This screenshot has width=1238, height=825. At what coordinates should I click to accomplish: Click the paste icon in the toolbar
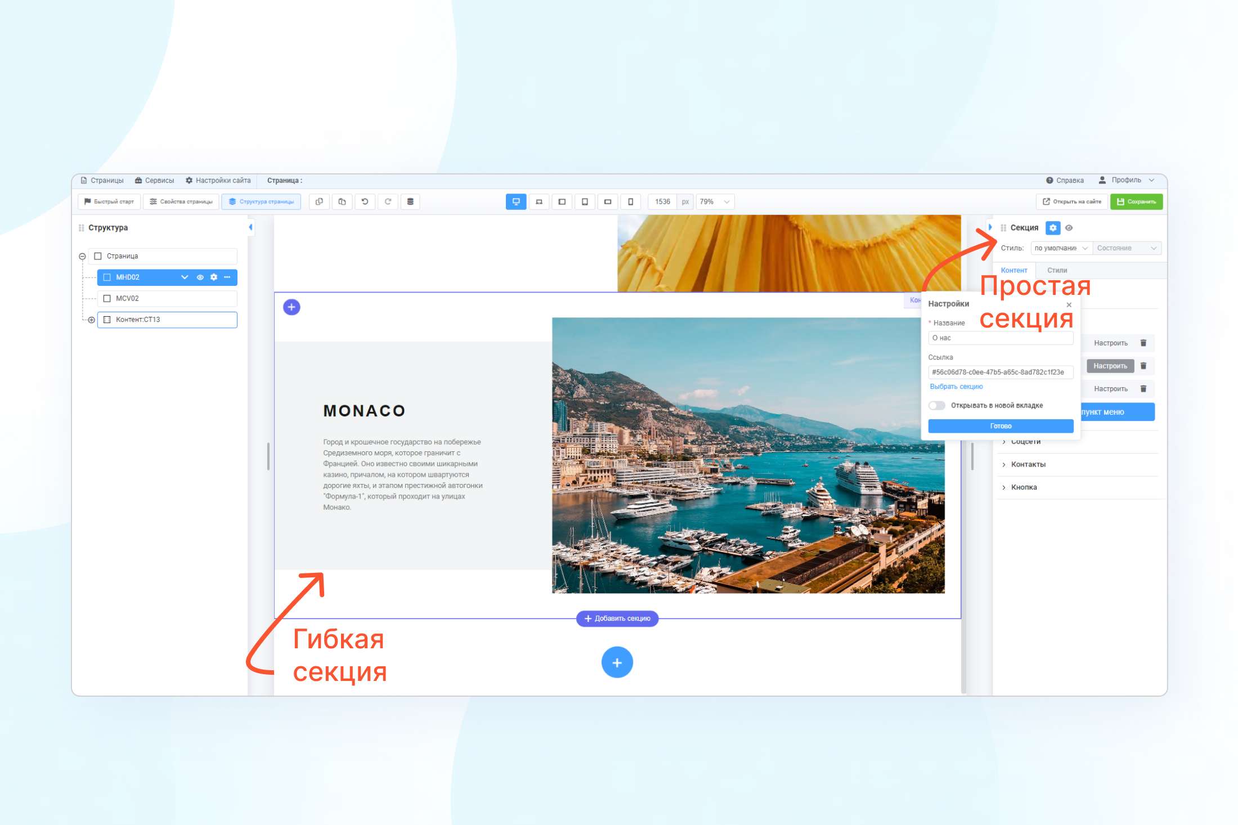pyautogui.click(x=342, y=201)
